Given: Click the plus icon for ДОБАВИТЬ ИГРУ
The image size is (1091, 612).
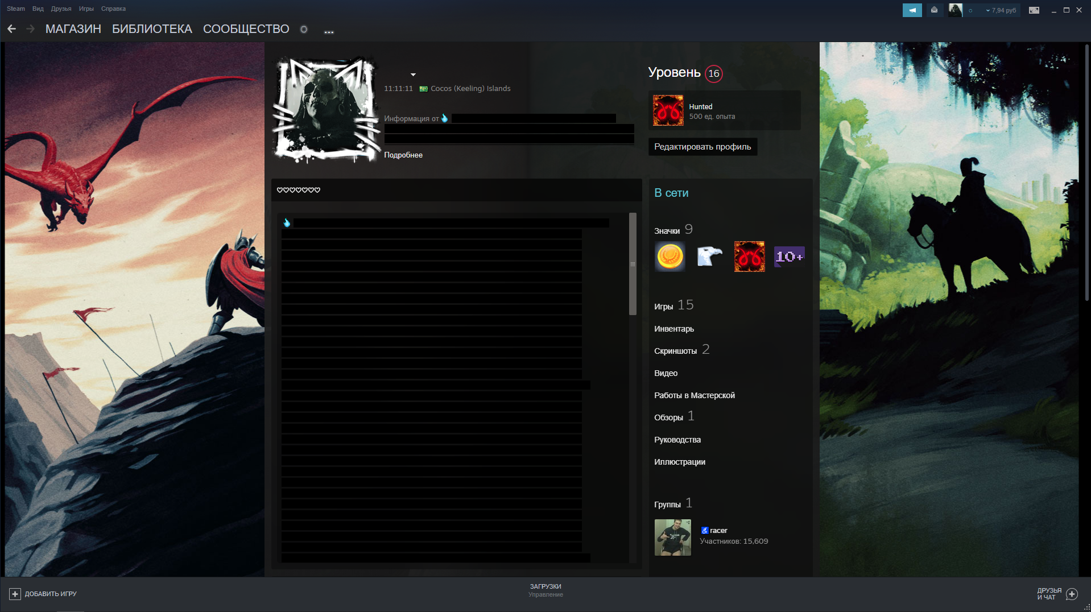Looking at the screenshot, I should coord(15,594).
